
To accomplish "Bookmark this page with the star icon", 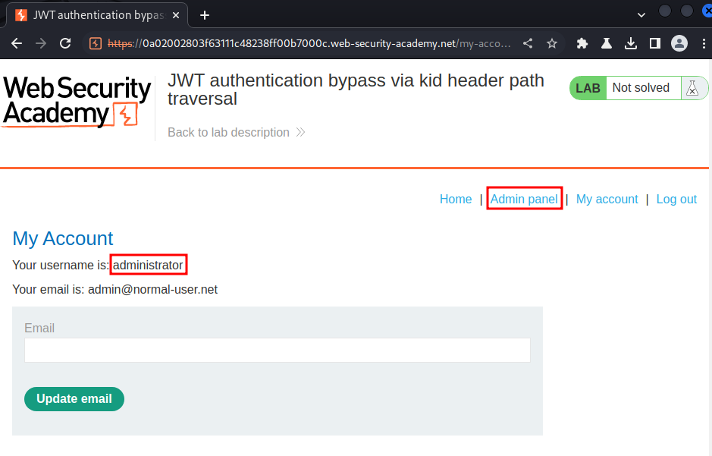I will point(552,43).
